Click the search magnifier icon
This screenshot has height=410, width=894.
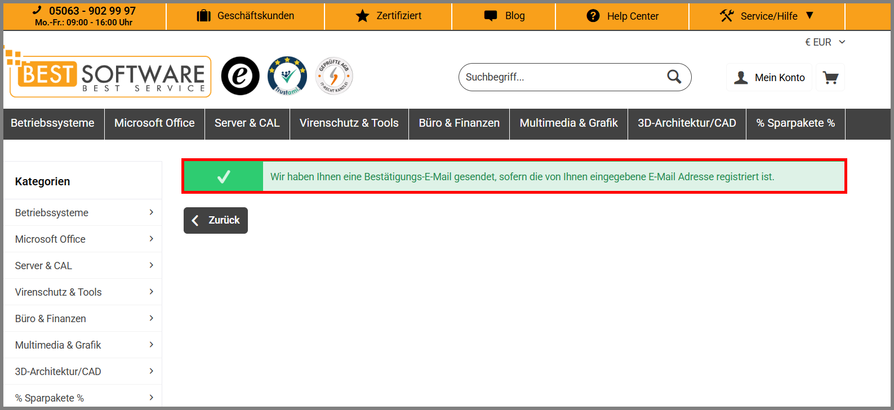click(674, 77)
